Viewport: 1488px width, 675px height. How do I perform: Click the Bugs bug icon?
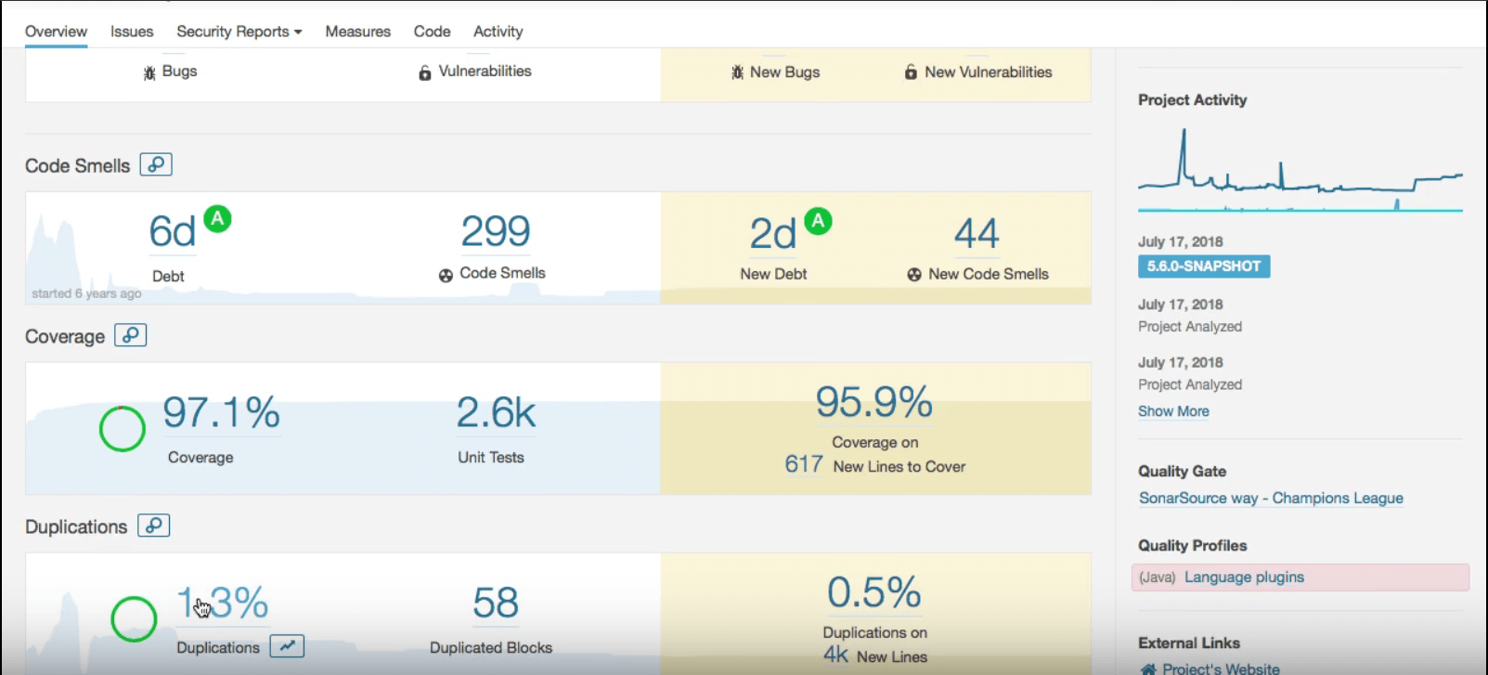click(149, 72)
